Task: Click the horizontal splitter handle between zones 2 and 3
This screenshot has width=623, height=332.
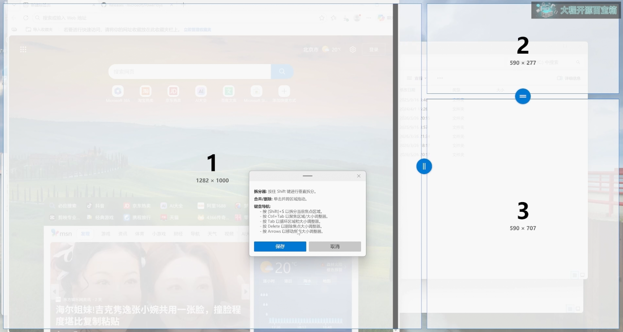Action: pyautogui.click(x=523, y=96)
